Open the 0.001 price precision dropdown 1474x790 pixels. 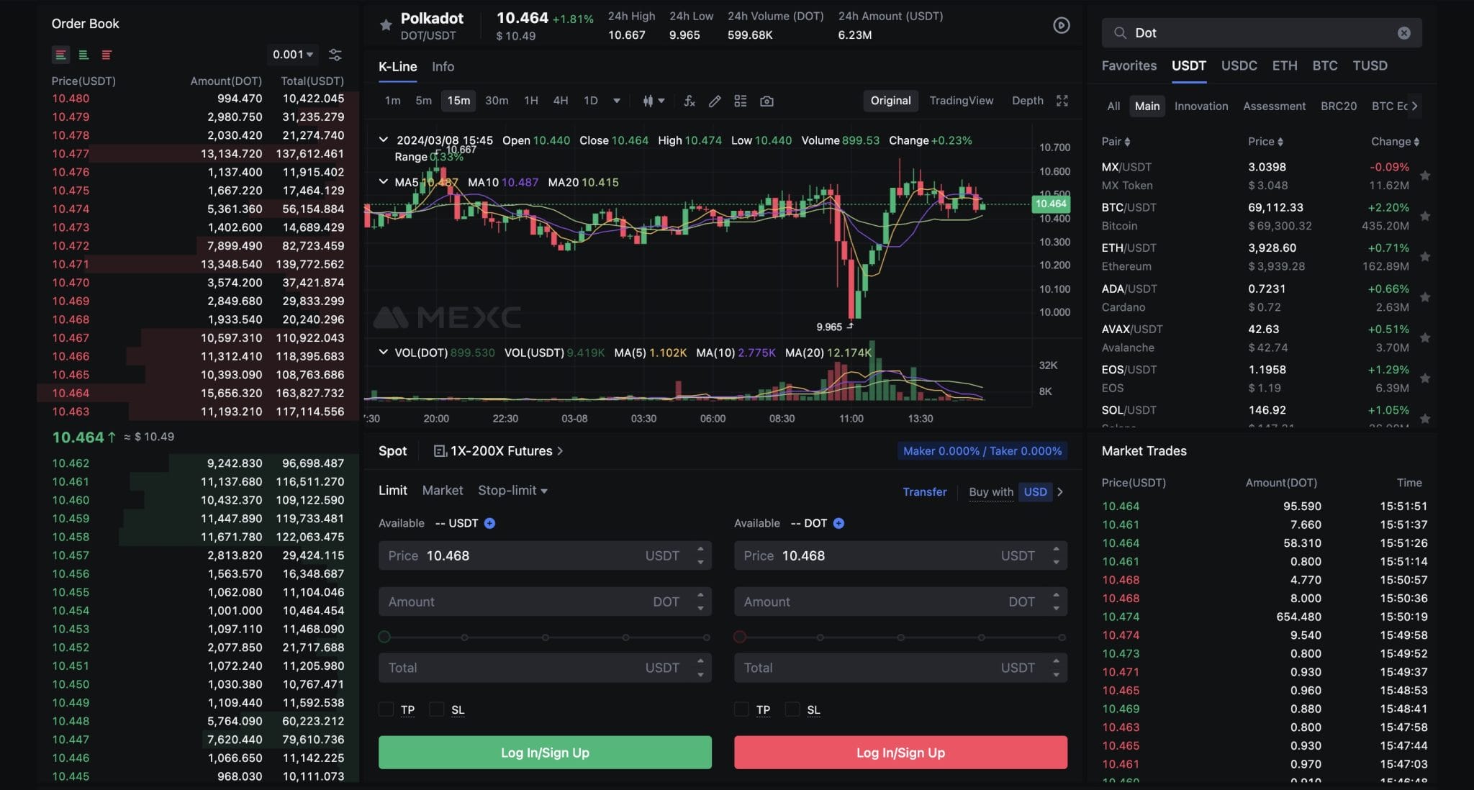(293, 54)
